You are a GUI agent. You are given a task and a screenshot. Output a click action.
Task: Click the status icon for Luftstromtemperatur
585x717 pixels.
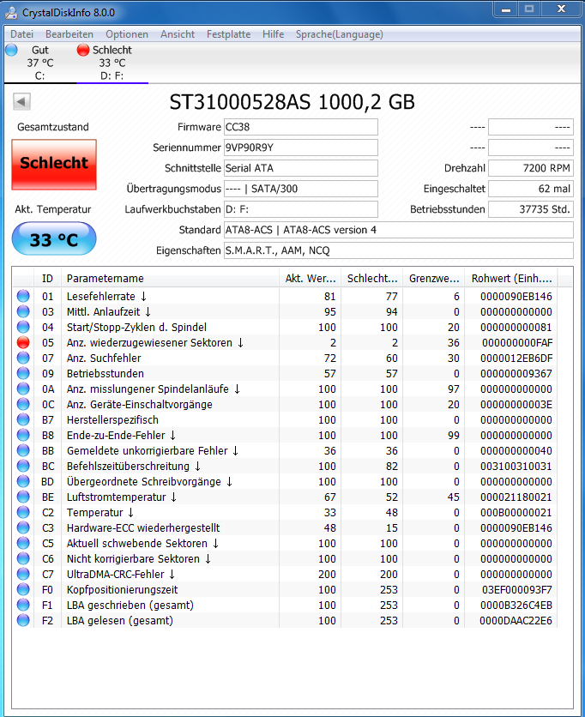pyautogui.click(x=23, y=497)
